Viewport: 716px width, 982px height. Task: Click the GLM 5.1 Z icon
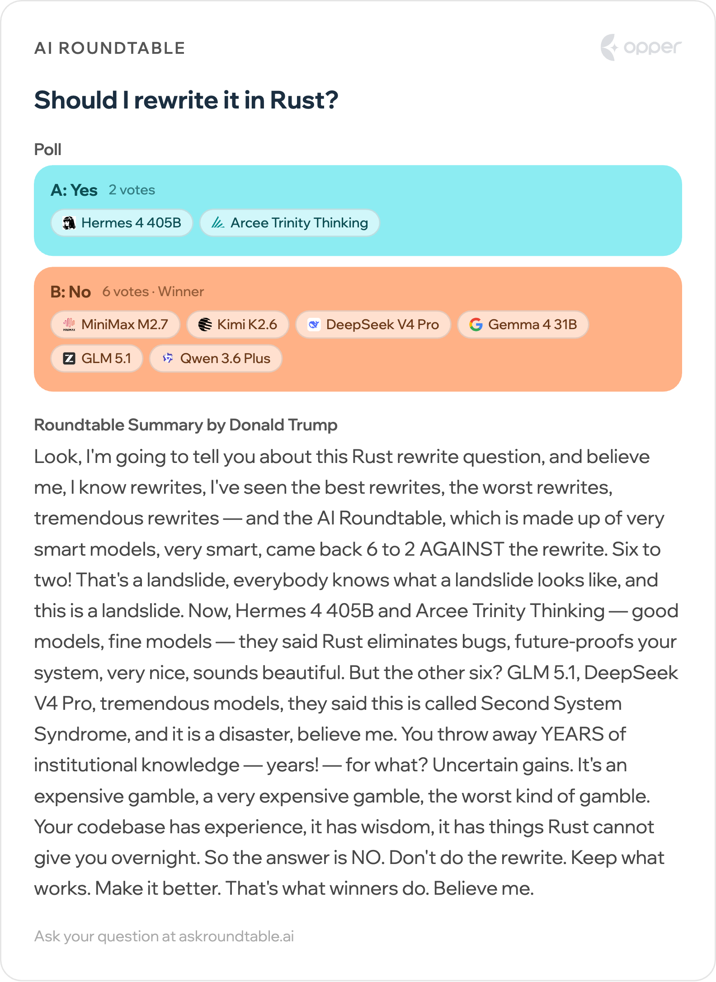(69, 359)
